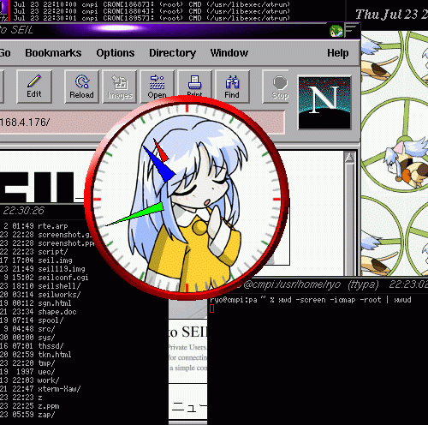428x425 pixels.
Task: Click the "to SEIL" window title text
Action: pyautogui.click(x=16, y=30)
